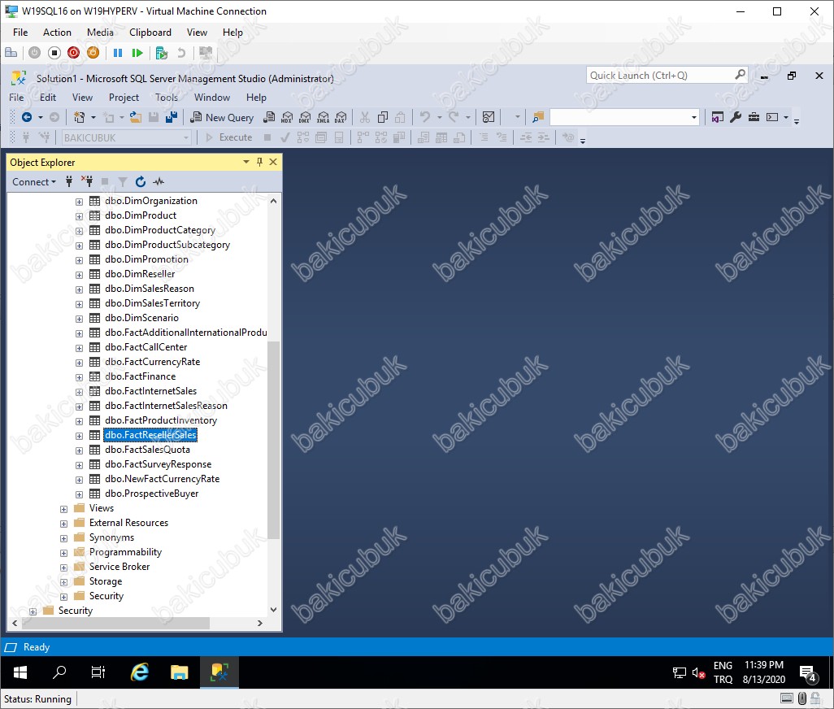Open File Explorer from the taskbar
The image size is (834, 709).
pyautogui.click(x=180, y=672)
